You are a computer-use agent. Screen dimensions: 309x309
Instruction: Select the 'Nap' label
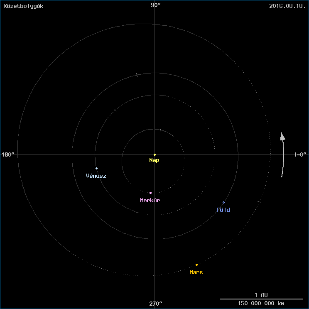click(x=154, y=160)
